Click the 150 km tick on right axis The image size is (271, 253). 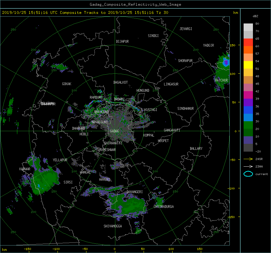[233, 45]
